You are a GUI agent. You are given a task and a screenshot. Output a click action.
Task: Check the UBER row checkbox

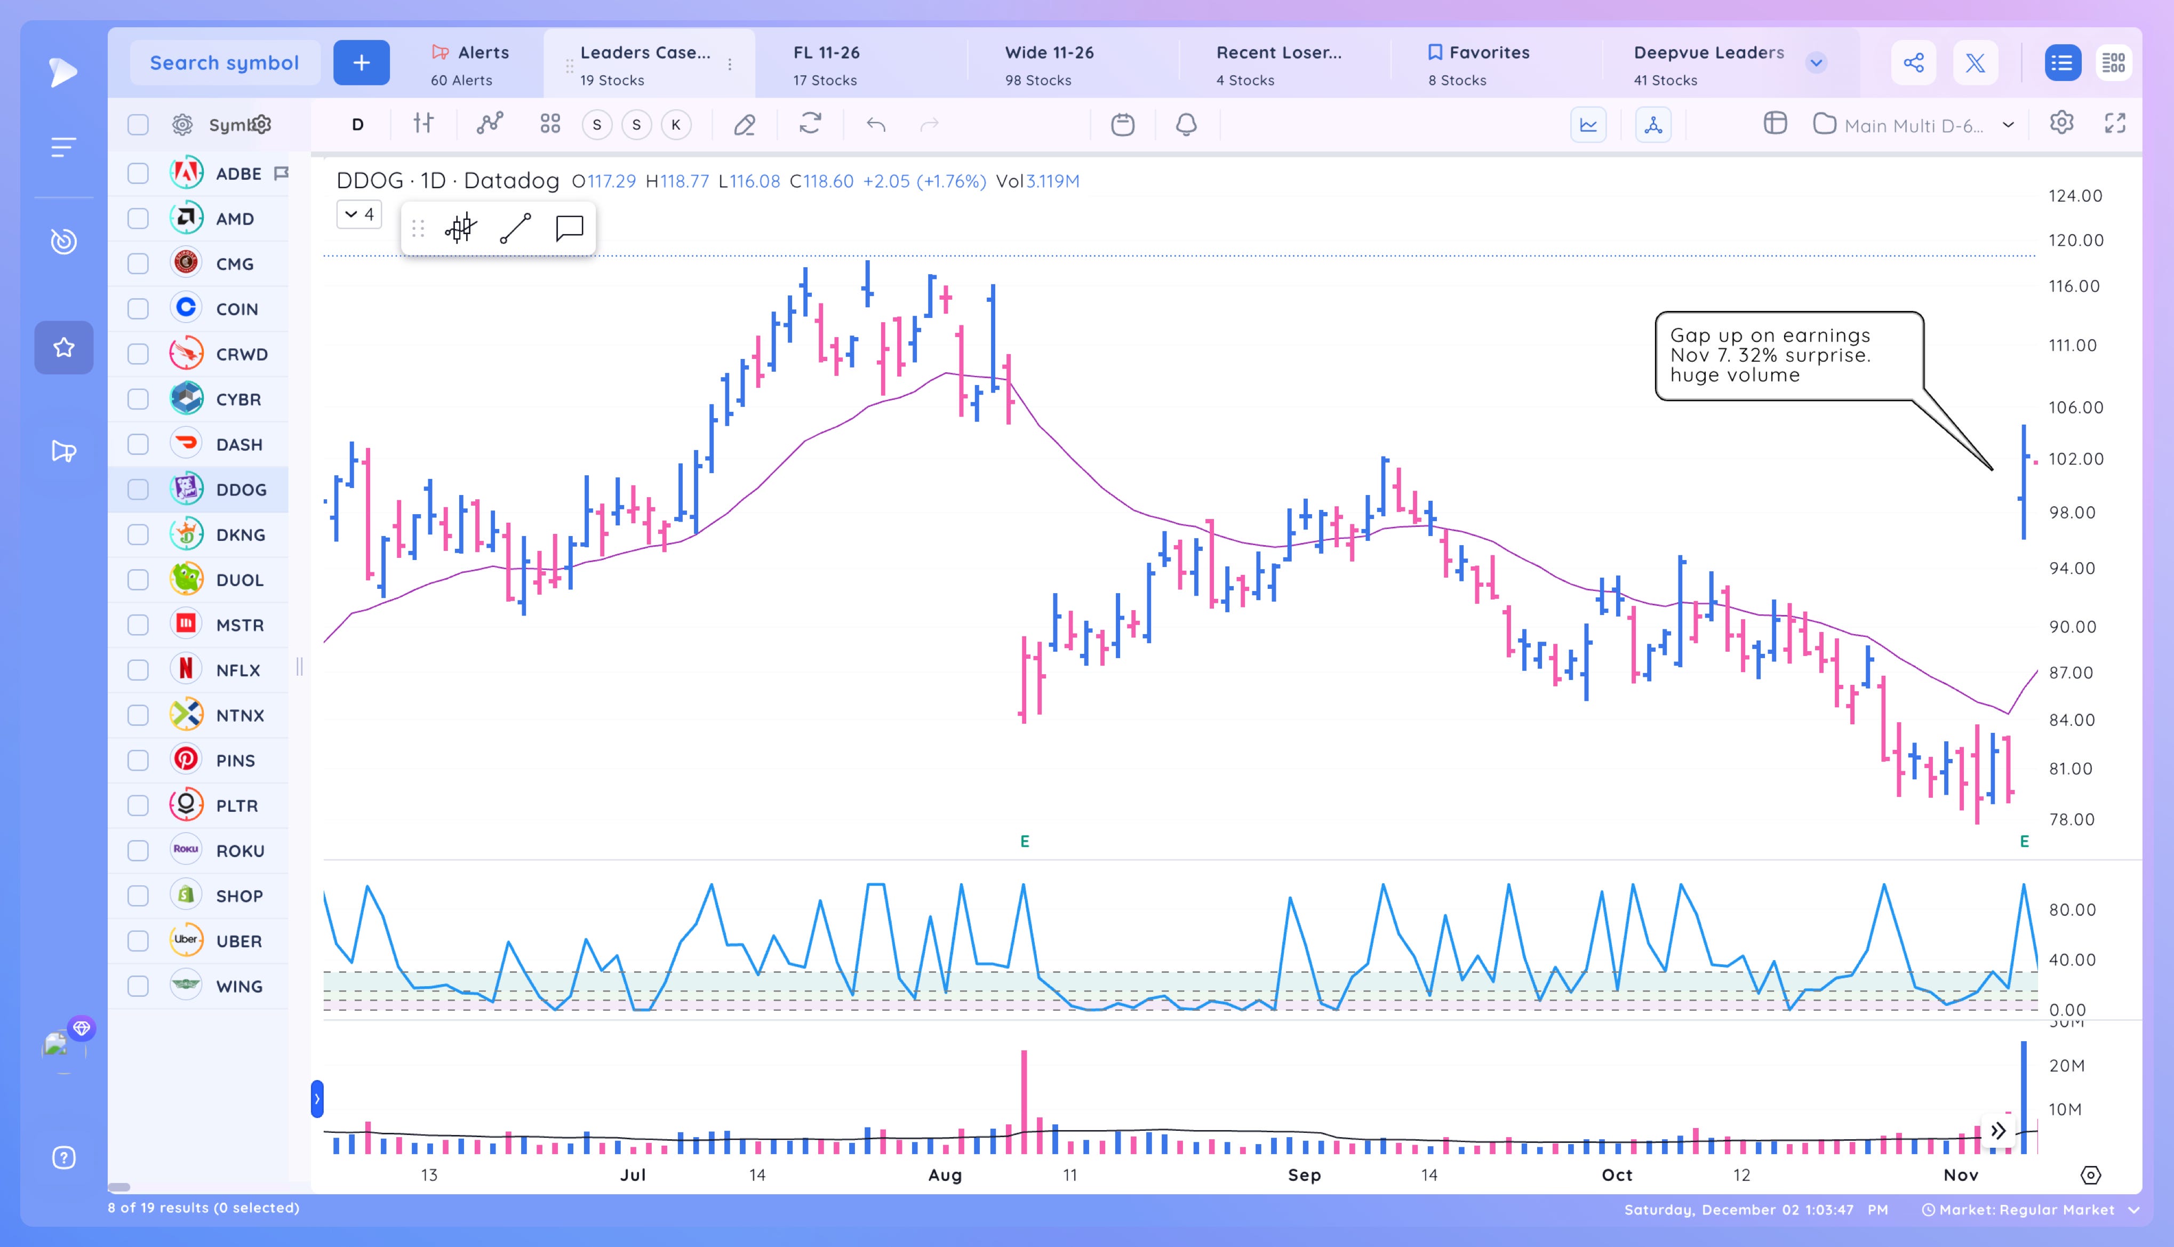[138, 941]
